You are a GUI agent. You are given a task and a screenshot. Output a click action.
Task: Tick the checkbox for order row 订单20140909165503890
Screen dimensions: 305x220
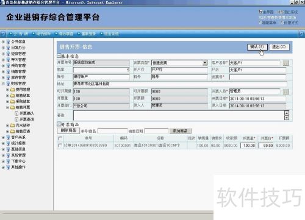[x=60, y=146]
